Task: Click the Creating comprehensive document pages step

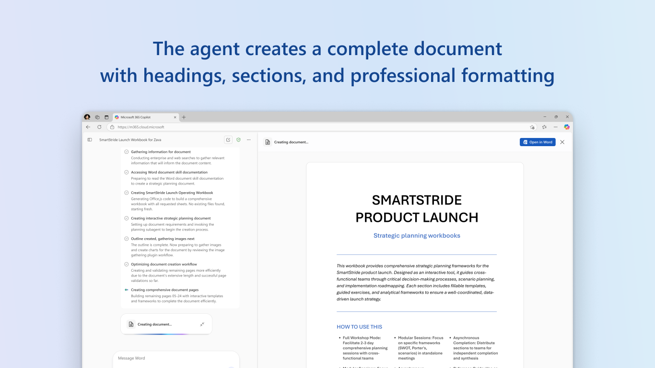Action: coord(164,290)
